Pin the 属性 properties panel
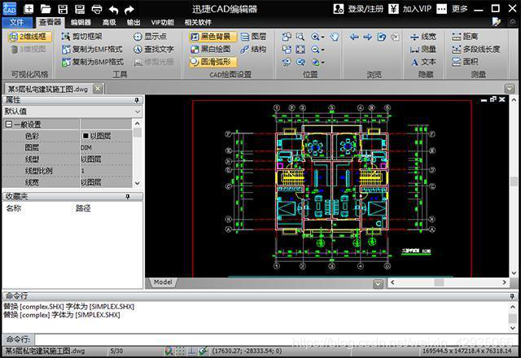This screenshot has height=358, width=521. point(137,100)
